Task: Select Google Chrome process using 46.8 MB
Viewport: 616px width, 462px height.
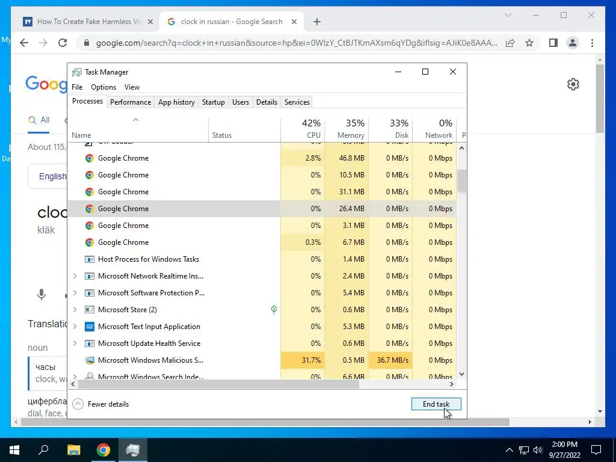Action: (x=262, y=158)
